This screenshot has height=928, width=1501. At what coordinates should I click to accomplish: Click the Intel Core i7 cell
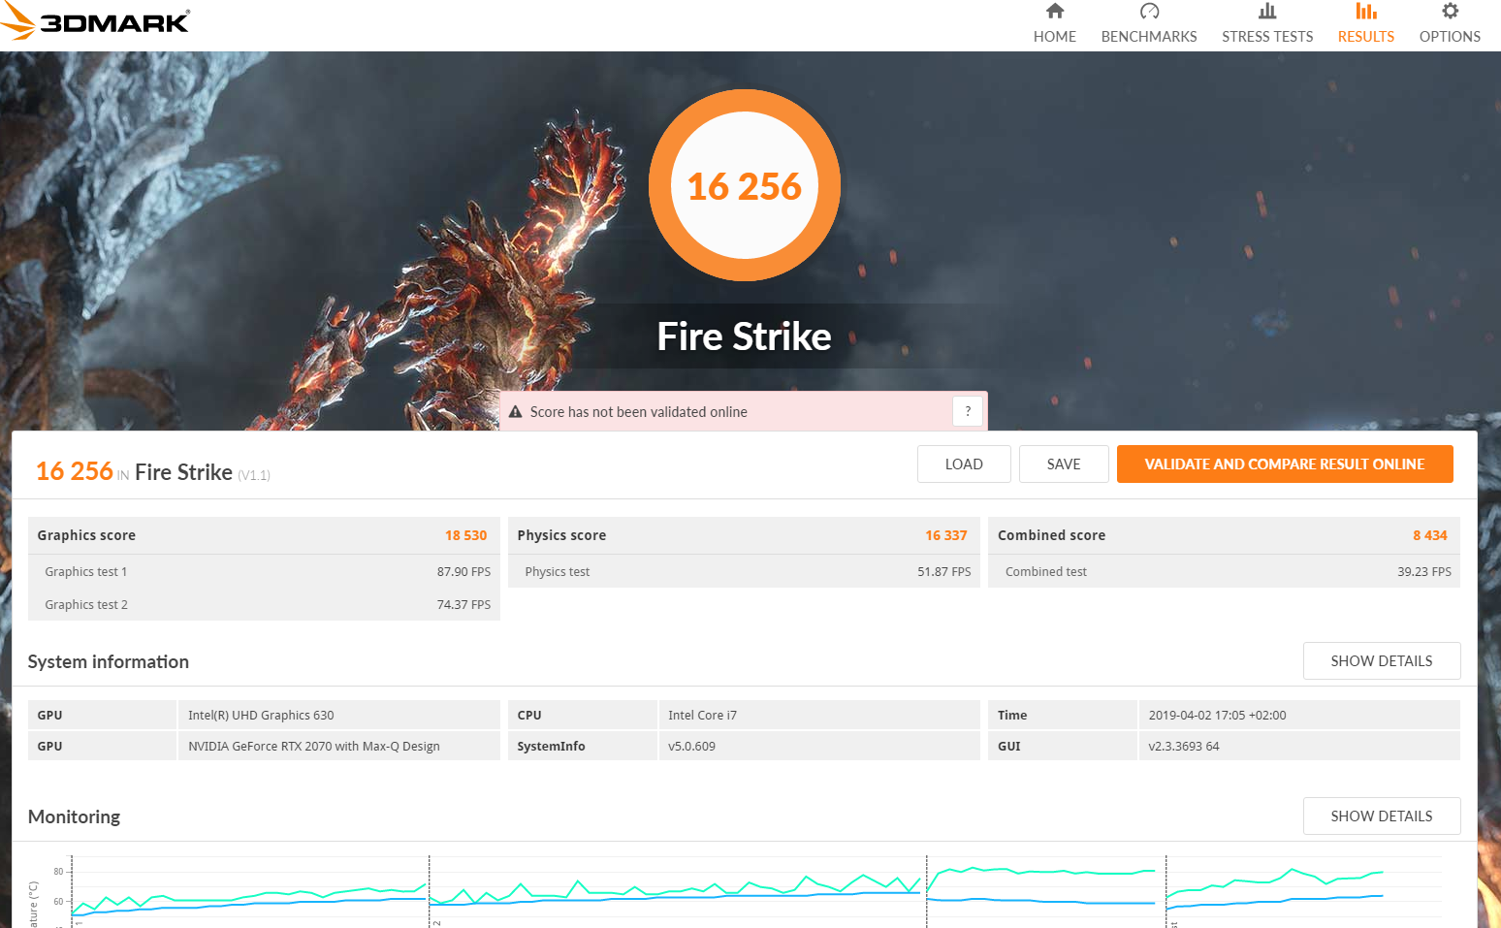tap(819, 715)
